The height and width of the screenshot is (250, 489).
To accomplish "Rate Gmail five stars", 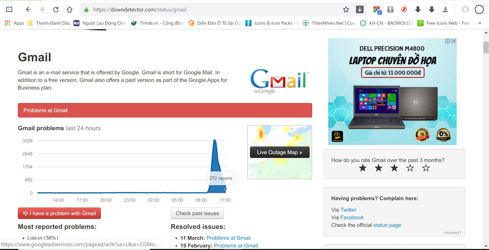I will 426,168.
